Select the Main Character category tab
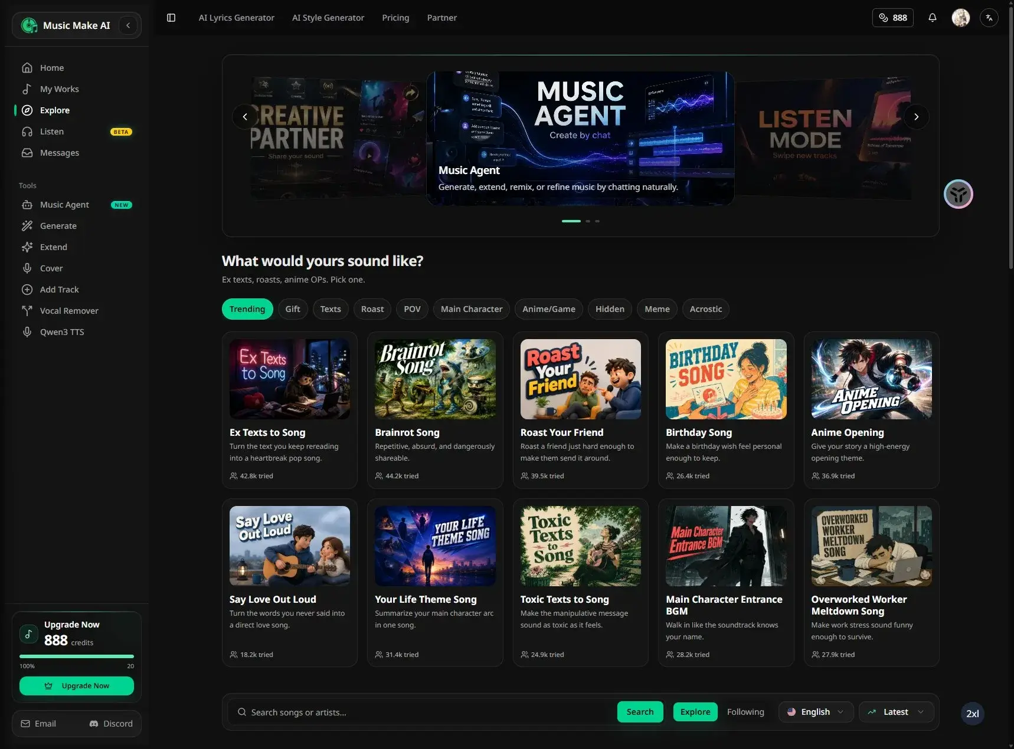Screen dimensions: 1014x749 click(472, 309)
